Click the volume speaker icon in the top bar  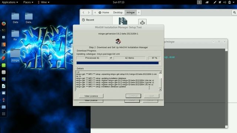(x=225, y=2)
